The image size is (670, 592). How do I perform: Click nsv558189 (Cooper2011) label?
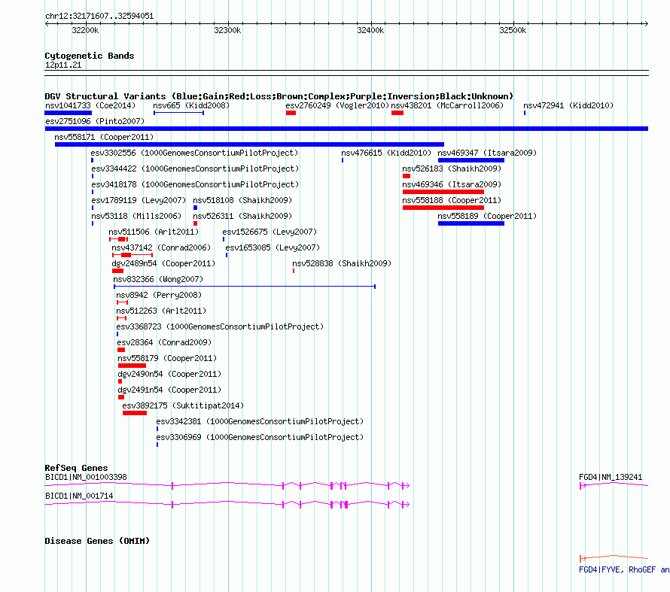[x=487, y=216]
